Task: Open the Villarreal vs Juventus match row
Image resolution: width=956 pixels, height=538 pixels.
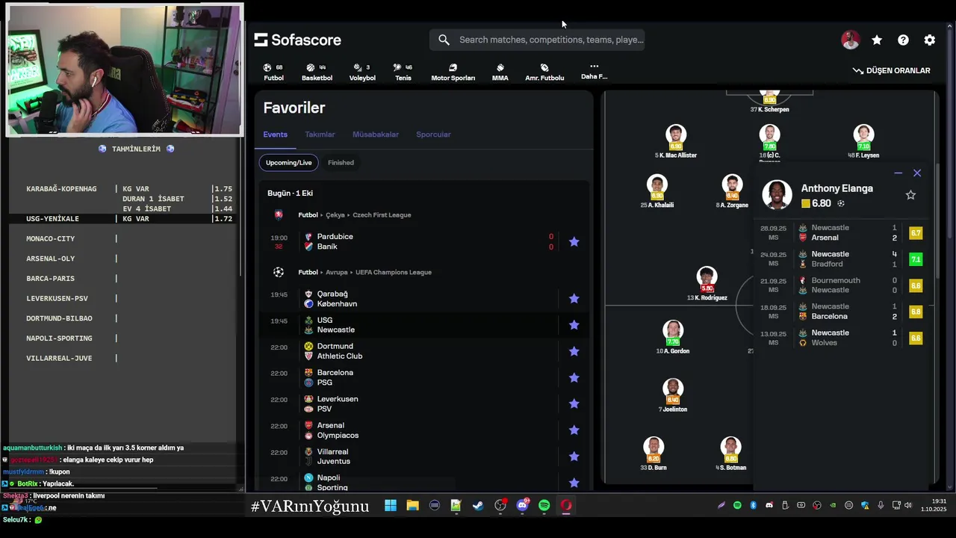Action: coord(424,457)
